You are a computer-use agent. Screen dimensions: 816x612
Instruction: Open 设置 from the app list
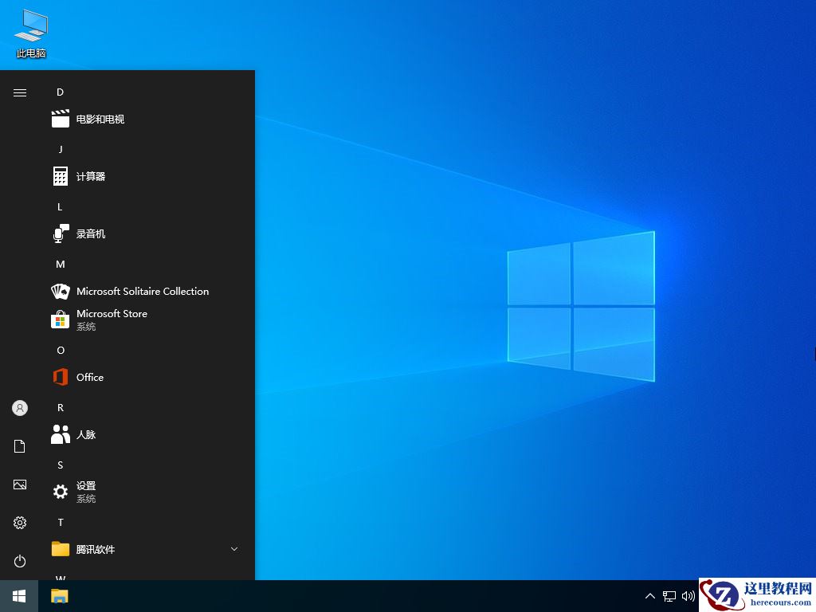click(86, 492)
